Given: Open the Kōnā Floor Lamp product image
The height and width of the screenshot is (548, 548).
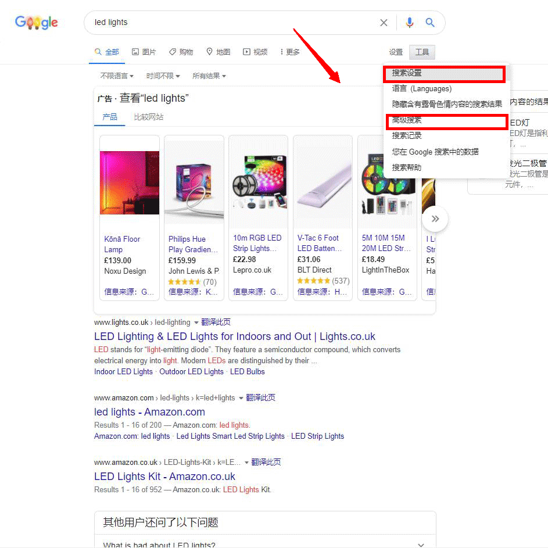Looking at the screenshot, I should pos(130,182).
